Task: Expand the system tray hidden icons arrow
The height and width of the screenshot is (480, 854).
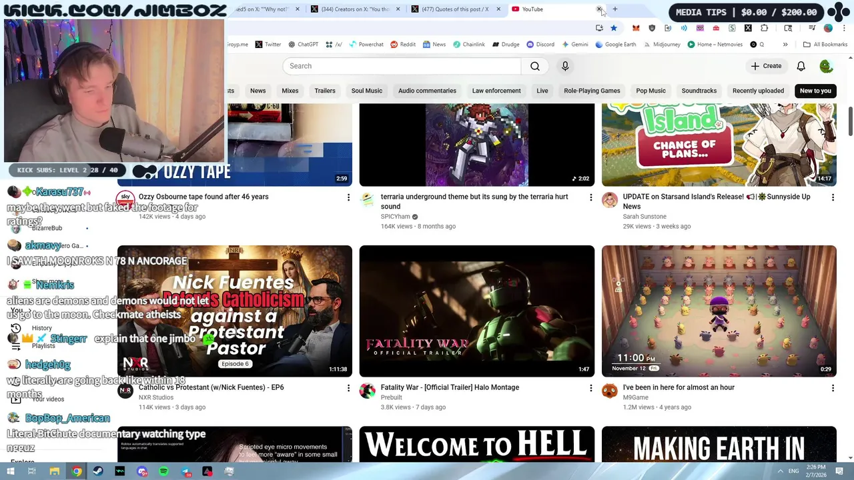Action: pyautogui.click(x=781, y=471)
